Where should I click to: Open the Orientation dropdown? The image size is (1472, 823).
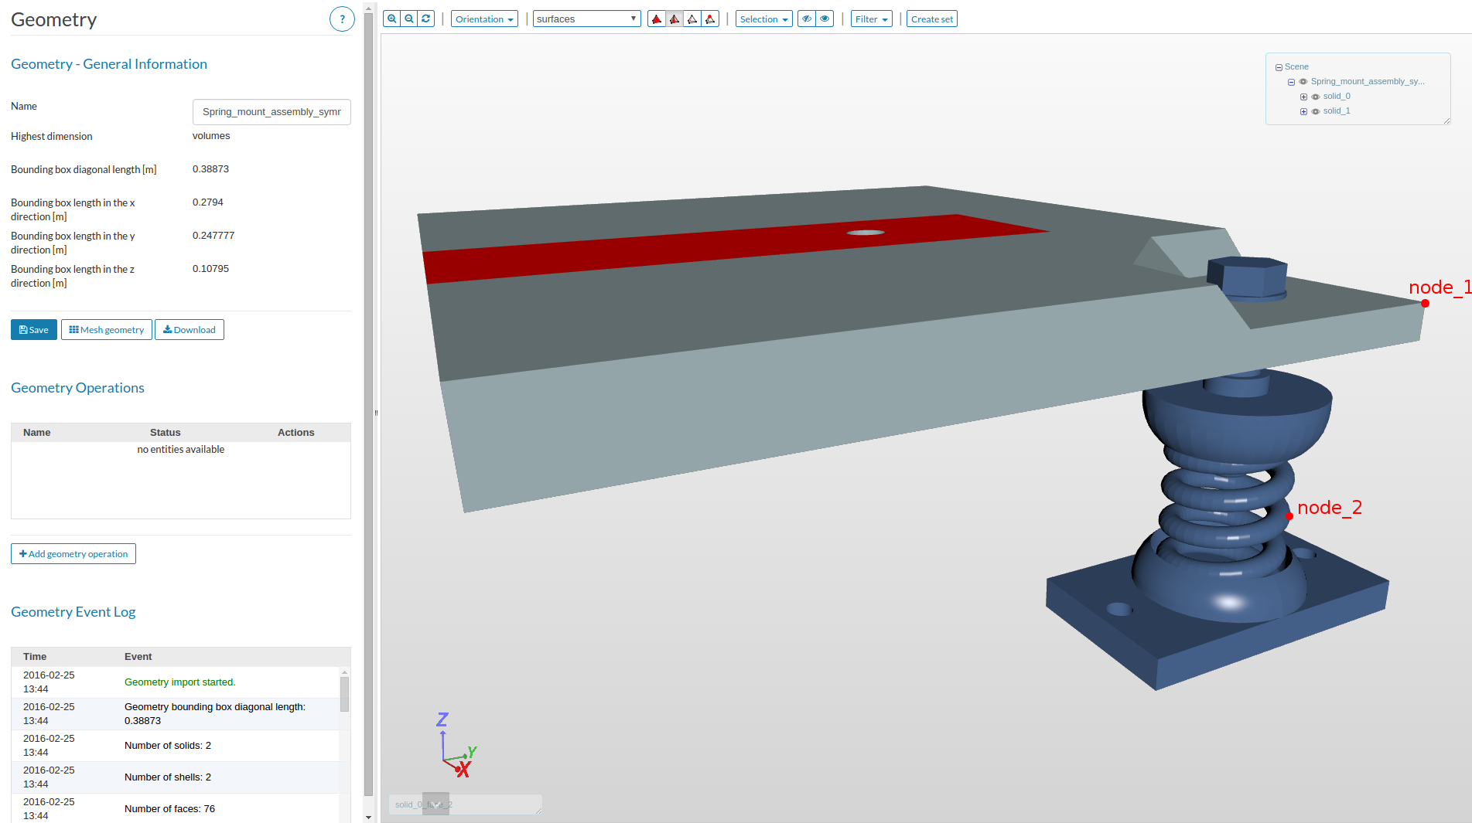coord(484,18)
